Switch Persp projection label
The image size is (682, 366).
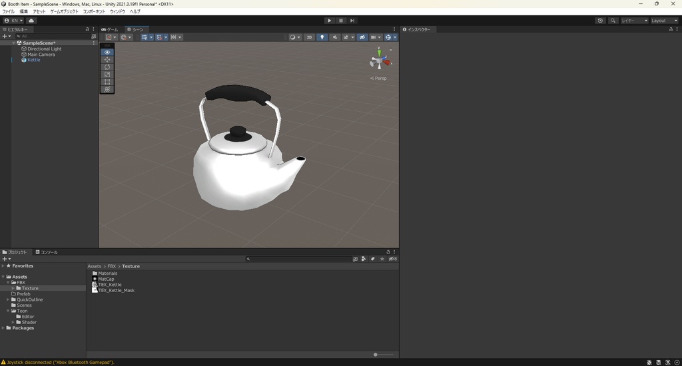378,79
